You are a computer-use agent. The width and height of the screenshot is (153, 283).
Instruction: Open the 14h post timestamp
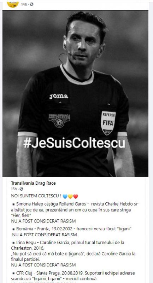pos(24,4)
